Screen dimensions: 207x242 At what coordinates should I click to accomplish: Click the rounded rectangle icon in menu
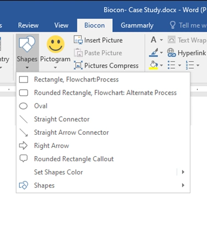tap(24, 93)
